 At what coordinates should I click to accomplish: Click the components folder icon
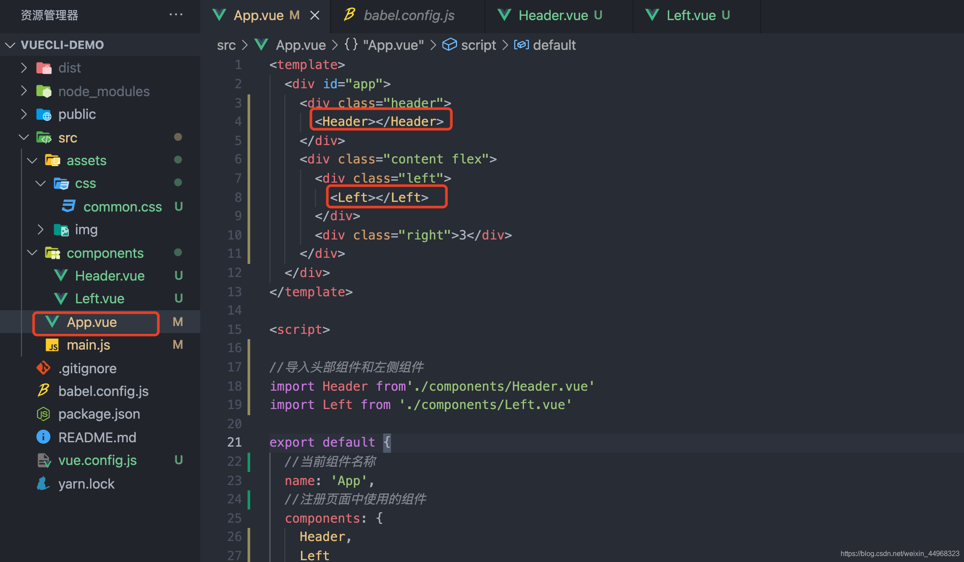(x=52, y=253)
